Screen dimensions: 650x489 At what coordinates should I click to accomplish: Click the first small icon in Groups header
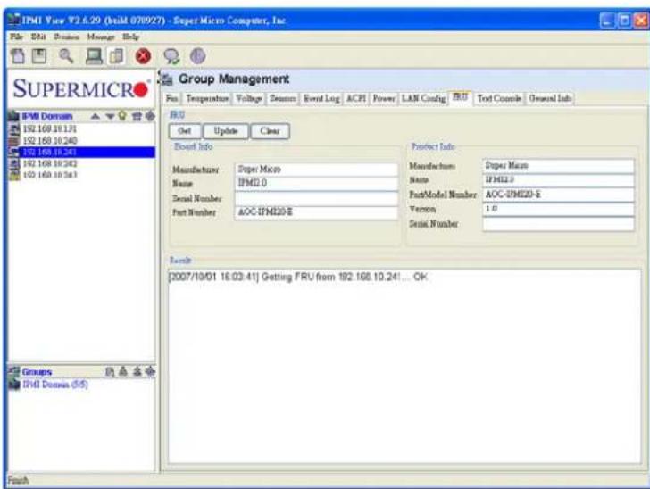110,372
